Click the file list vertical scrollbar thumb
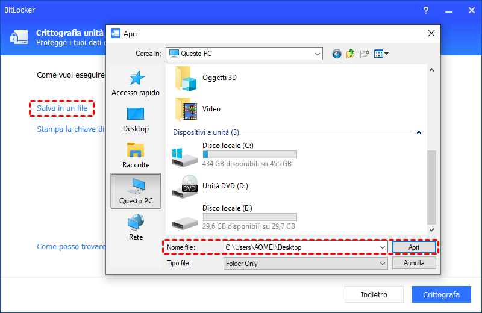Image resolution: width=482 pixels, height=313 pixels. coord(431,187)
